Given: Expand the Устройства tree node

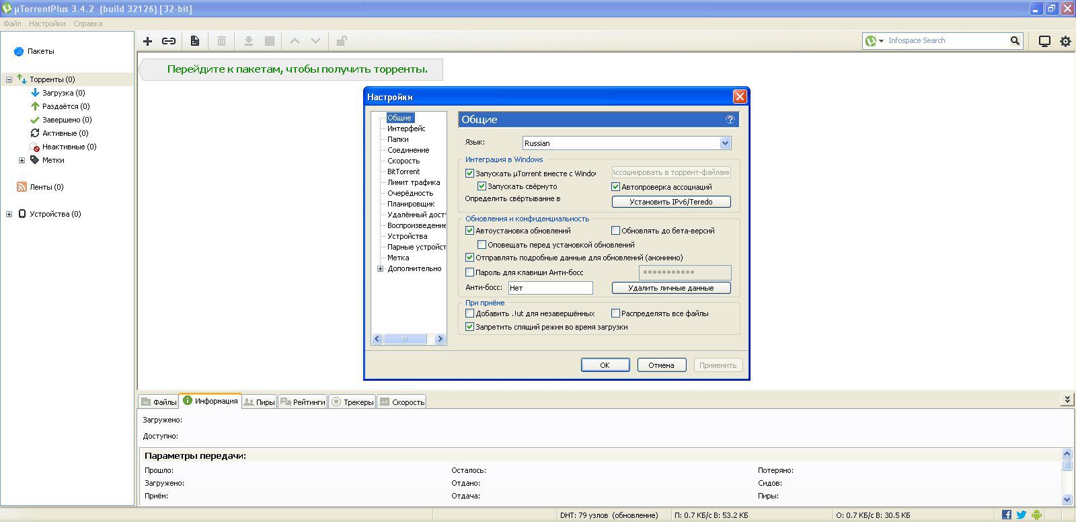Looking at the screenshot, I should (9, 214).
